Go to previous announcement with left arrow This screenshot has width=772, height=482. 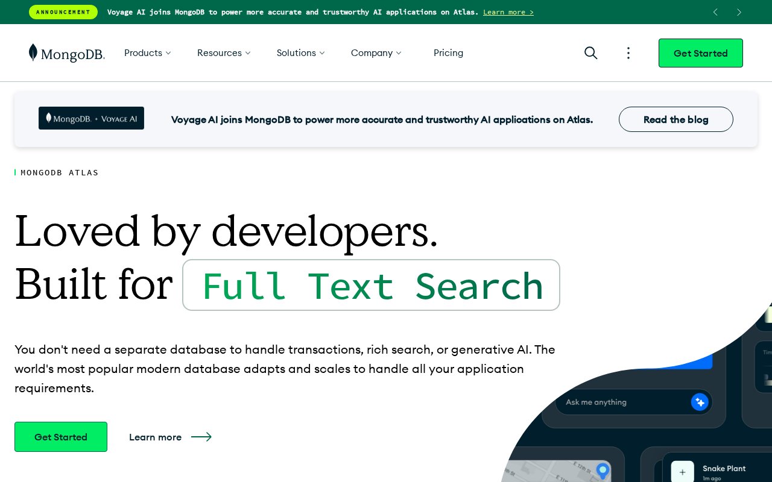(715, 12)
